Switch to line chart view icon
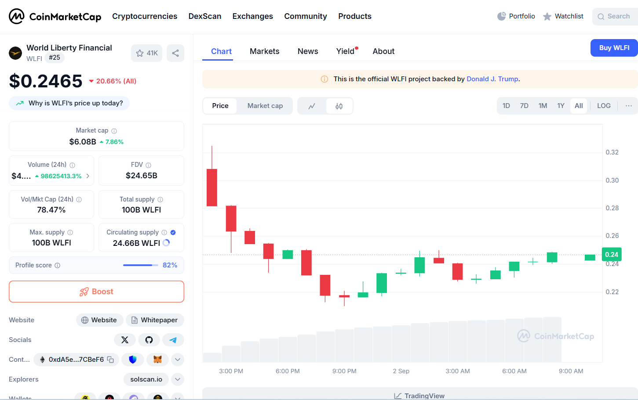The image size is (638, 400). pos(312,106)
